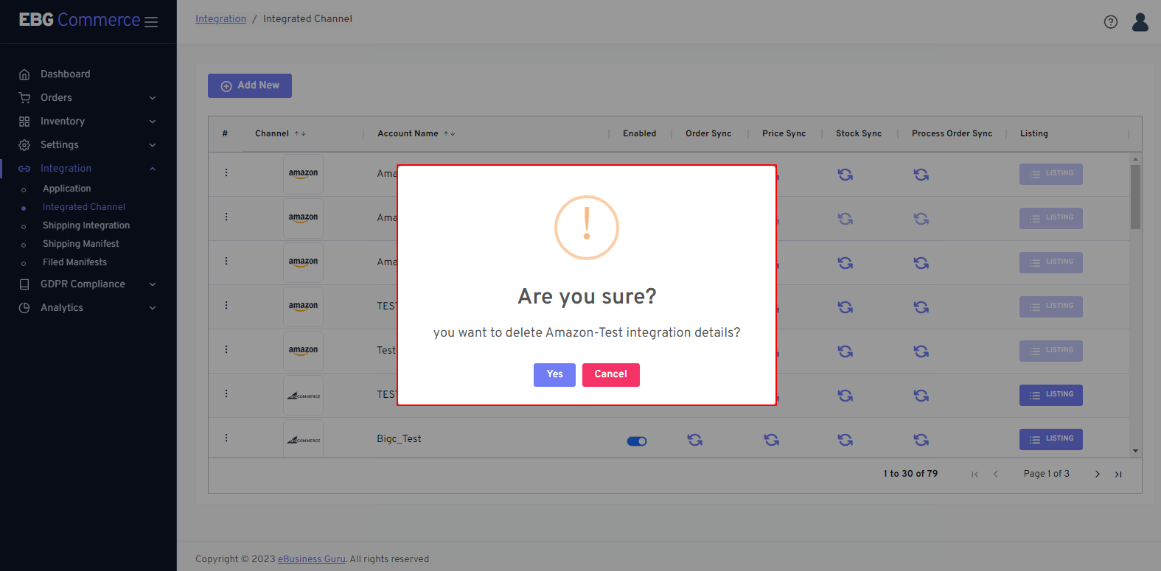
Task: Open the help question mark icon
Action: (x=1110, y=22)
